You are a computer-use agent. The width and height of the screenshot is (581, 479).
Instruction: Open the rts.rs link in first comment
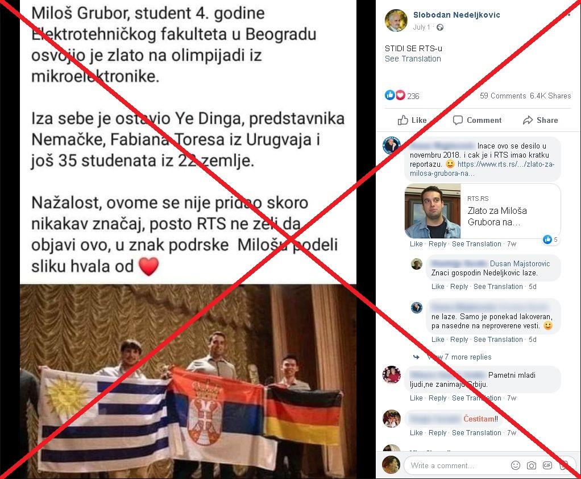482,169
